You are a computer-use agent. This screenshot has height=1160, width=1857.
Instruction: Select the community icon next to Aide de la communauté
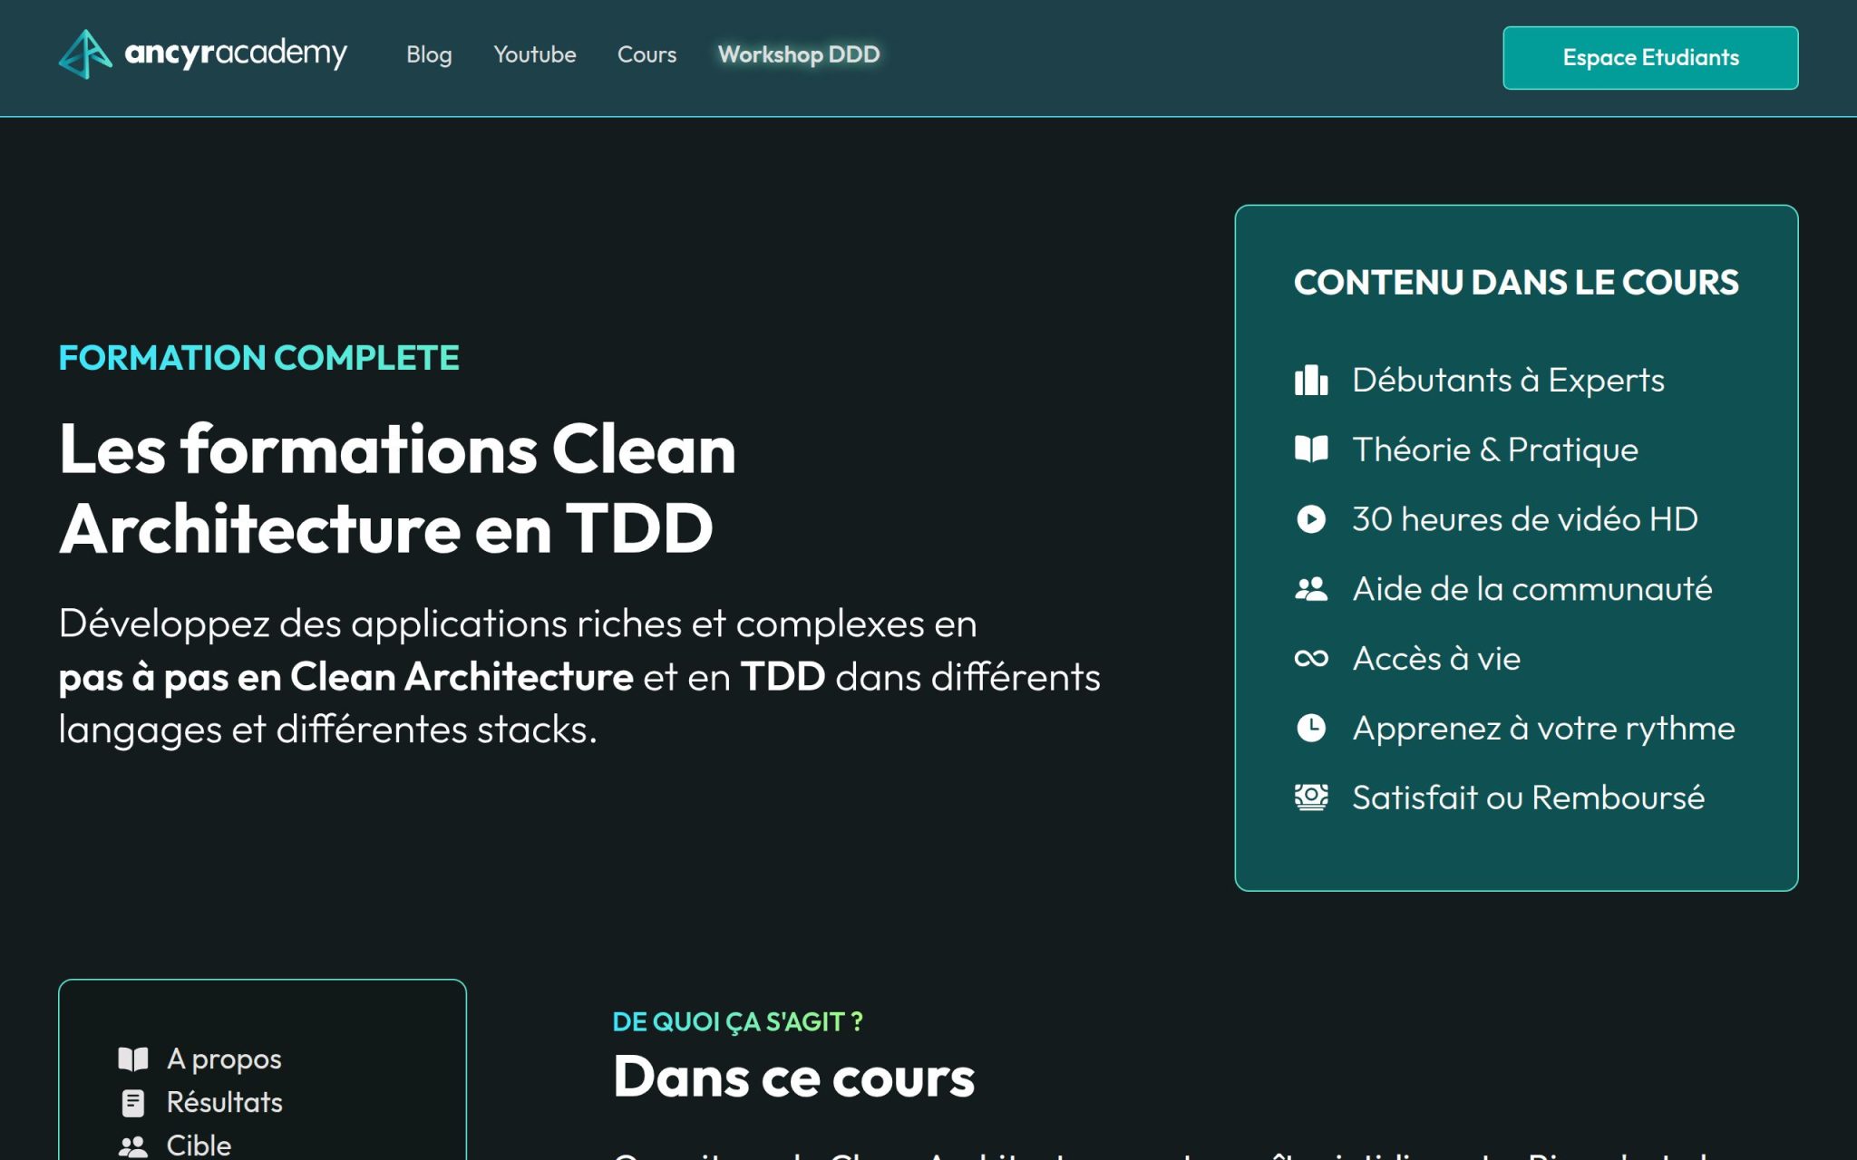tap(1309, 587)
